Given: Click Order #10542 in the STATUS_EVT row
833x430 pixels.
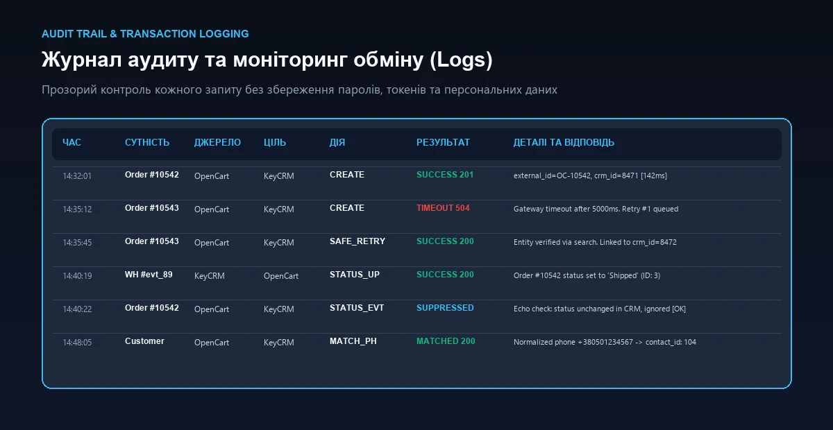Looking at the screenshot, I should pos(152,308).
